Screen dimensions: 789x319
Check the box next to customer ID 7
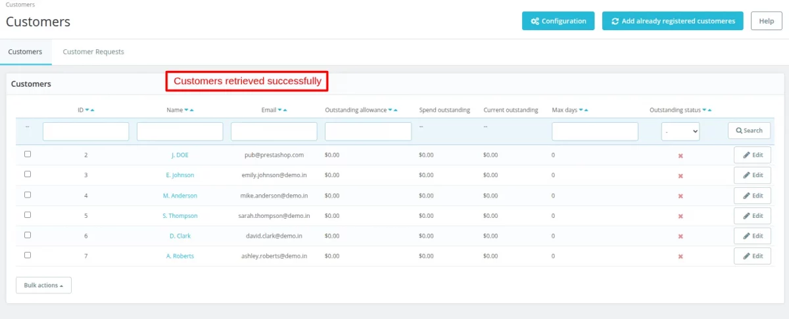point(28,255)
